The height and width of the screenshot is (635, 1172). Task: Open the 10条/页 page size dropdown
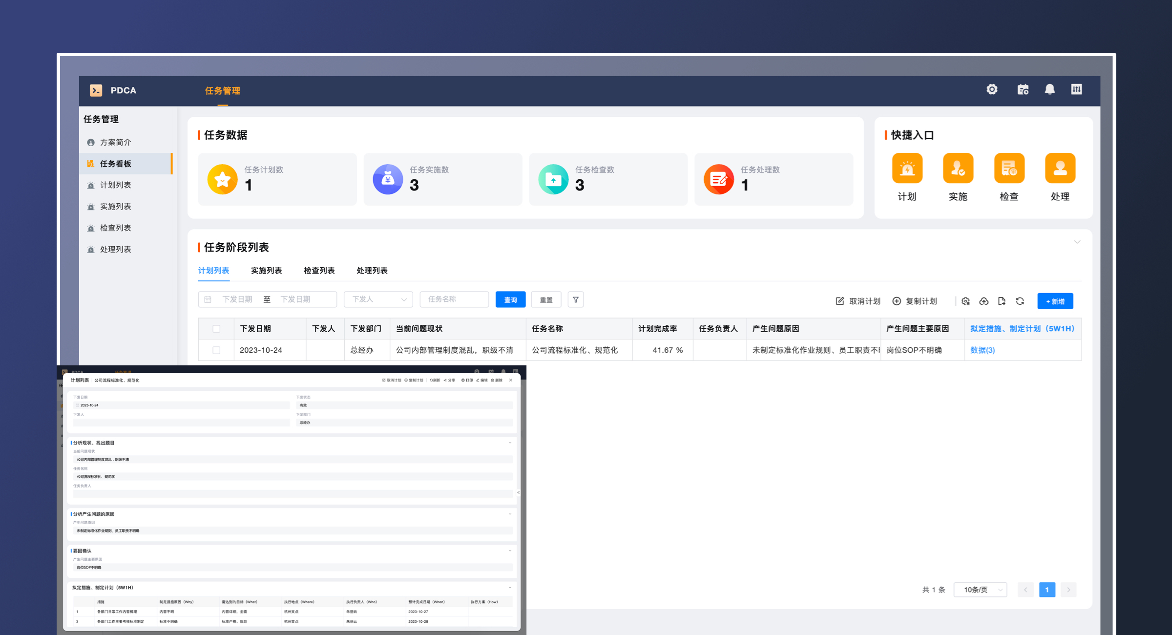click(980, 590)
